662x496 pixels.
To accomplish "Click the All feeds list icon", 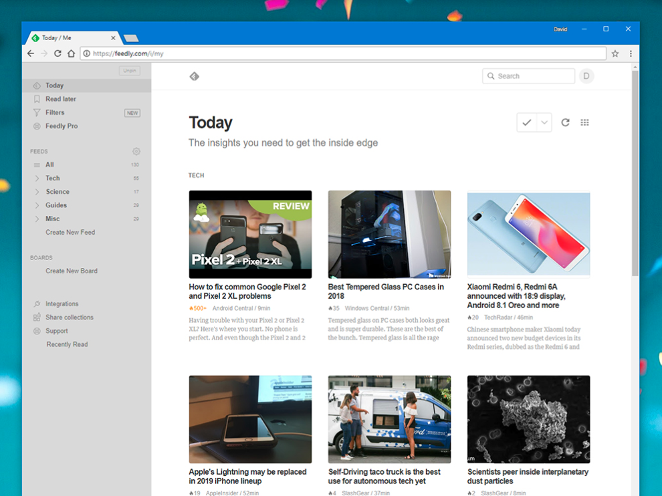I will tap(37, 164).
